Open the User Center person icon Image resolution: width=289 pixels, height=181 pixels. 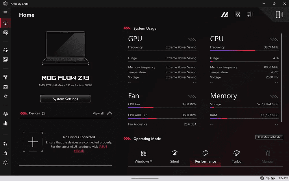(x=5, y=153)
